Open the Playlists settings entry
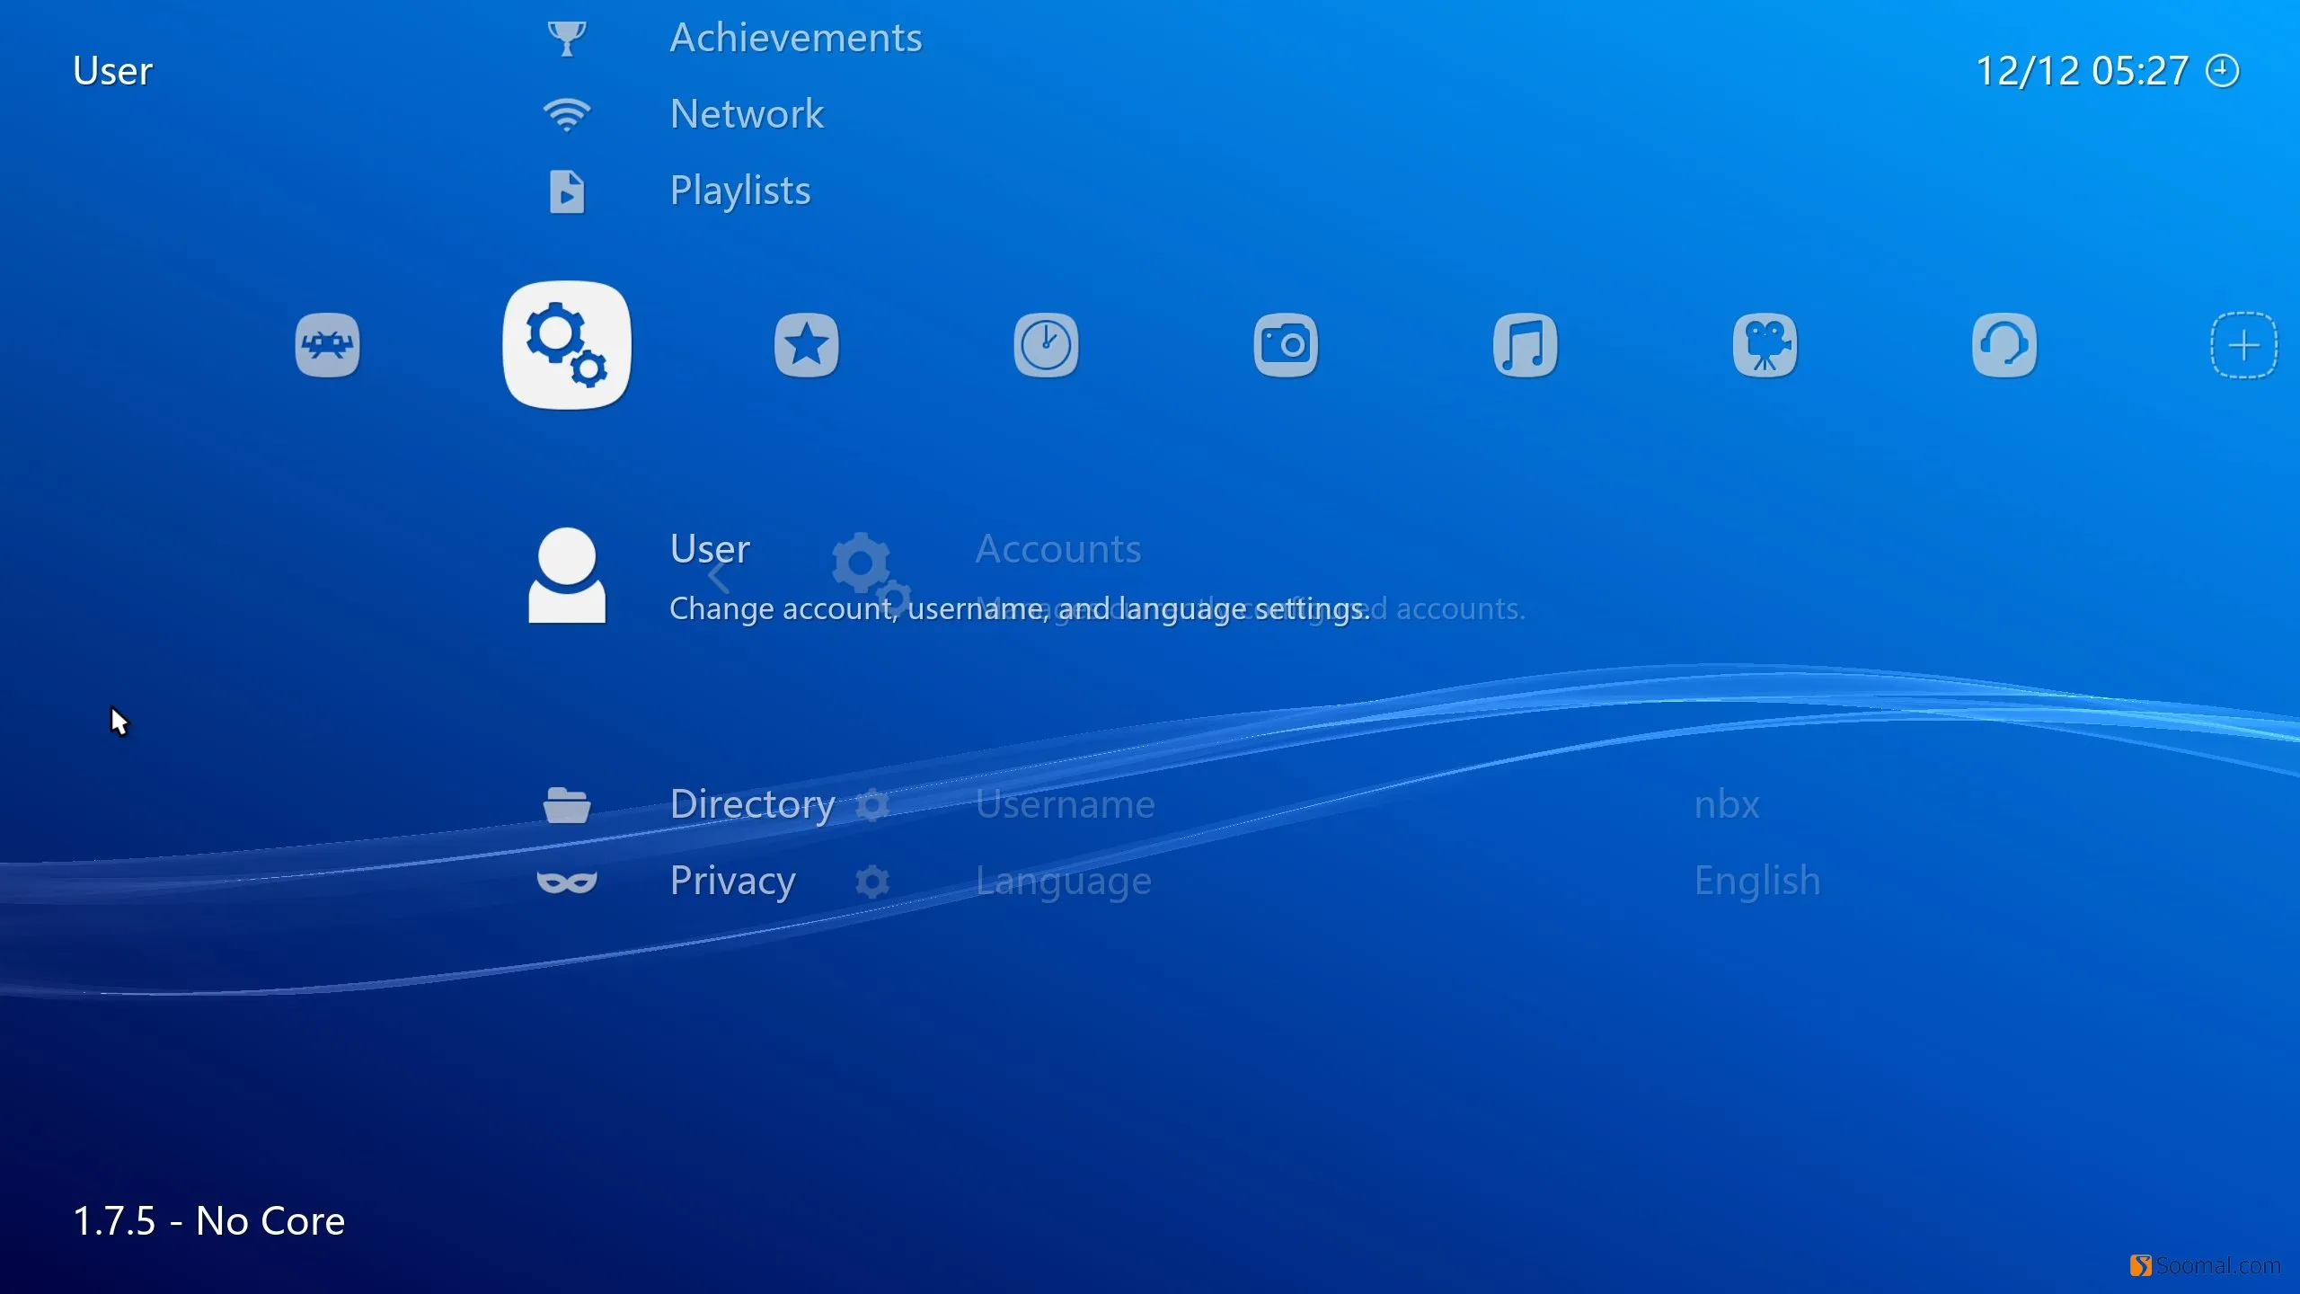This screenshot has height=1294, width=2300. tap(740, 191)
